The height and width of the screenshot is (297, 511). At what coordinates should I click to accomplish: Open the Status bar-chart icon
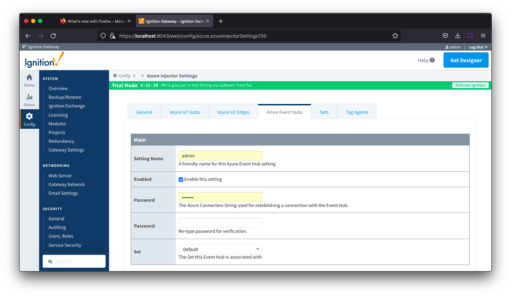(29, 97)
